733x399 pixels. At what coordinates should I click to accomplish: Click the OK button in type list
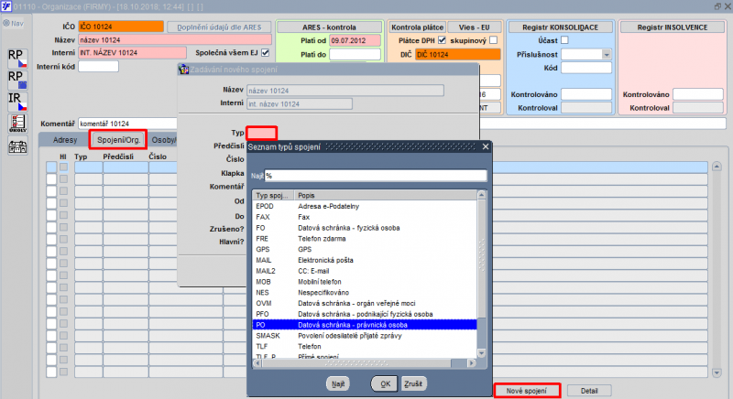(x=384, y=383)
